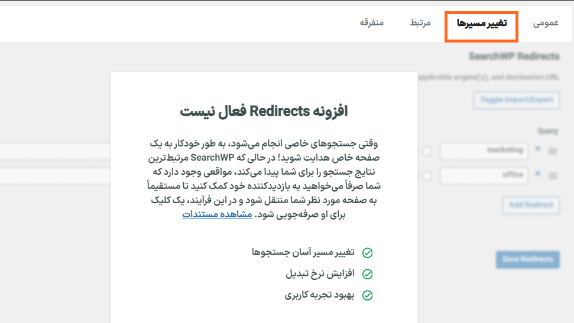Click the green check next to بهبود تجربه کاربری

367,295
